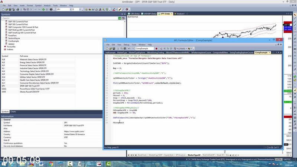The height and width of the screenshot is (167, 297).
Task: Click Save icon in AmiBroker main toolbar
Action: (x=10, y=10)
